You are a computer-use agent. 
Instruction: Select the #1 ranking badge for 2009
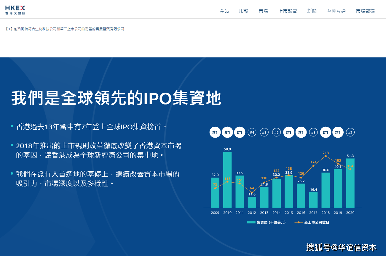pyautogui.click(x=215, y=132)
